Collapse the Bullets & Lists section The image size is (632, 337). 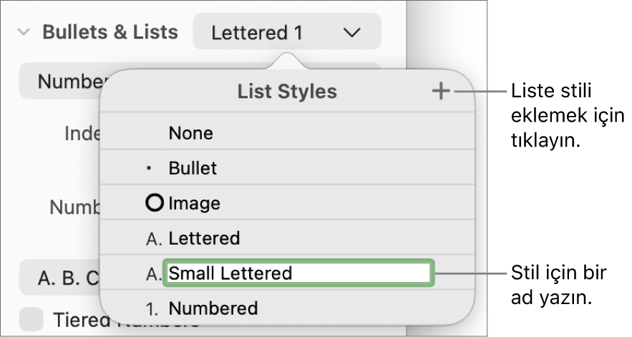(24, 32)
